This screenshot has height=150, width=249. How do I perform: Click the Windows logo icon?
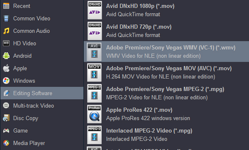pyautogui.click(x=6, y=81)
